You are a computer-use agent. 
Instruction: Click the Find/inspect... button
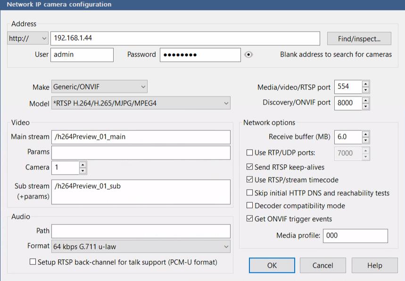359,39
